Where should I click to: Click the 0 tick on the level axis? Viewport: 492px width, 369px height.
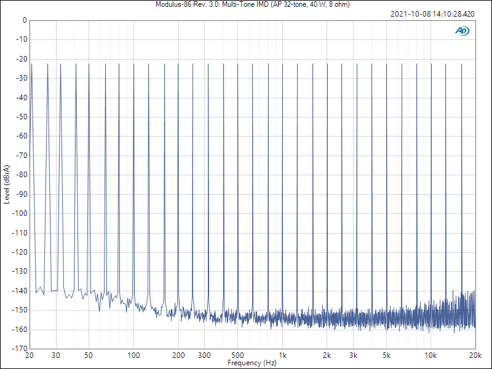25,20
